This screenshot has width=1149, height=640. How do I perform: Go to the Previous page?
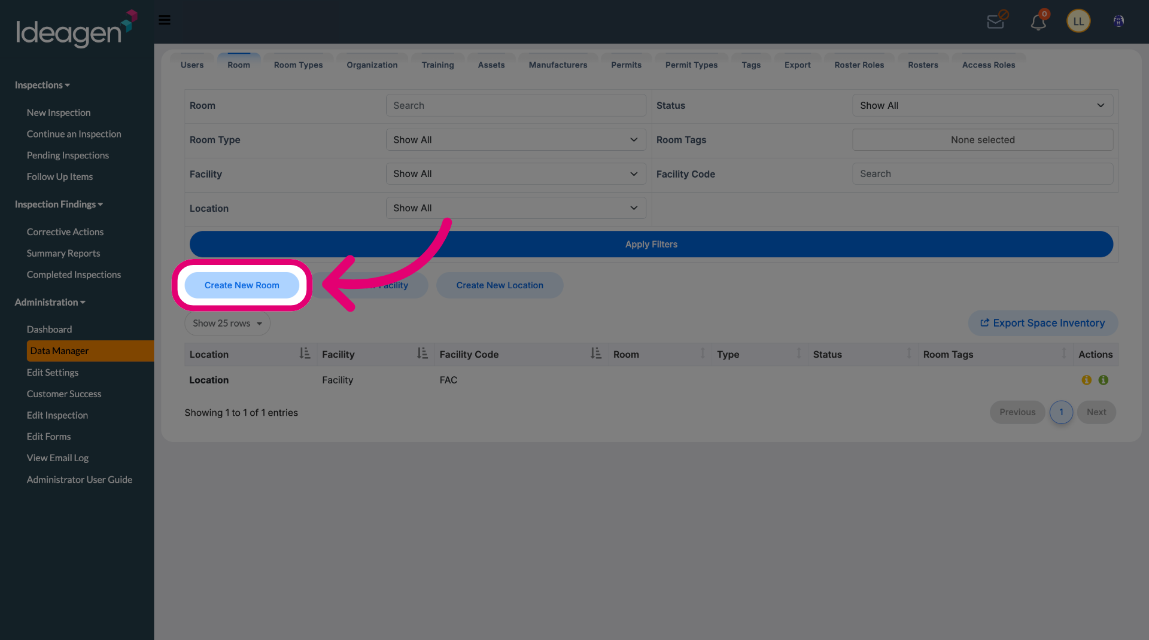(1017, 412)
